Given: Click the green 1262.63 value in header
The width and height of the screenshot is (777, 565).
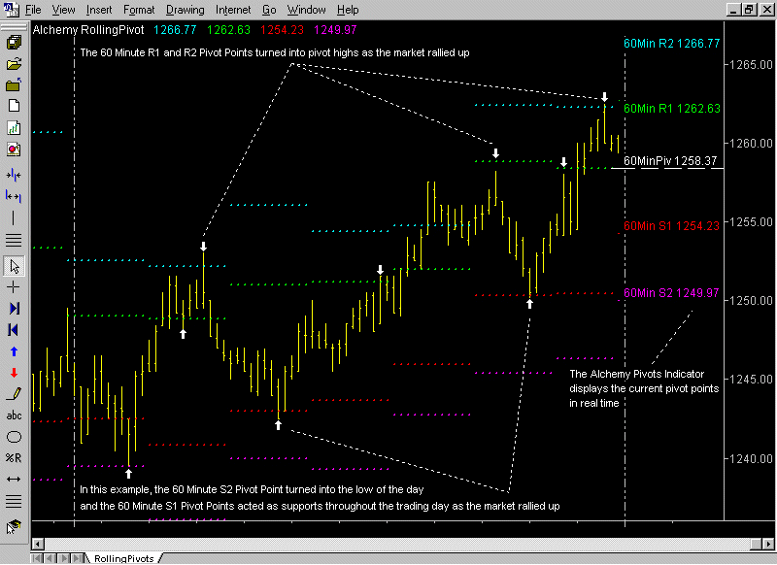Looking at the screenshot, I should pyautogui.click(x=228, y=30).
